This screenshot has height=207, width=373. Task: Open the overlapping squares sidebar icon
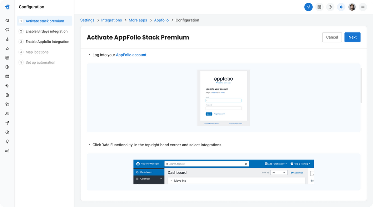tap(7, 104)
